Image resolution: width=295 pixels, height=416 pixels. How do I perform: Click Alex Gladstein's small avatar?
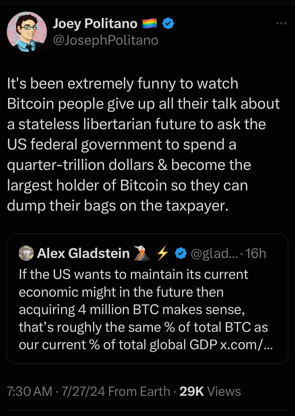(26, 253)
